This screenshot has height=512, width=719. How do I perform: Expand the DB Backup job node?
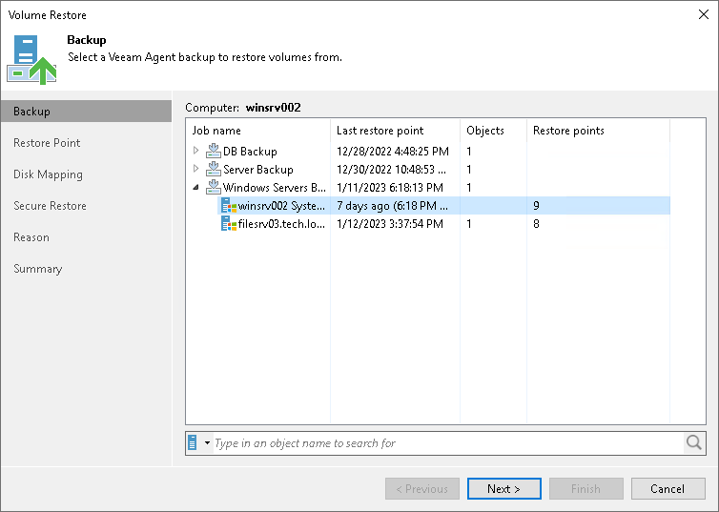195,151
